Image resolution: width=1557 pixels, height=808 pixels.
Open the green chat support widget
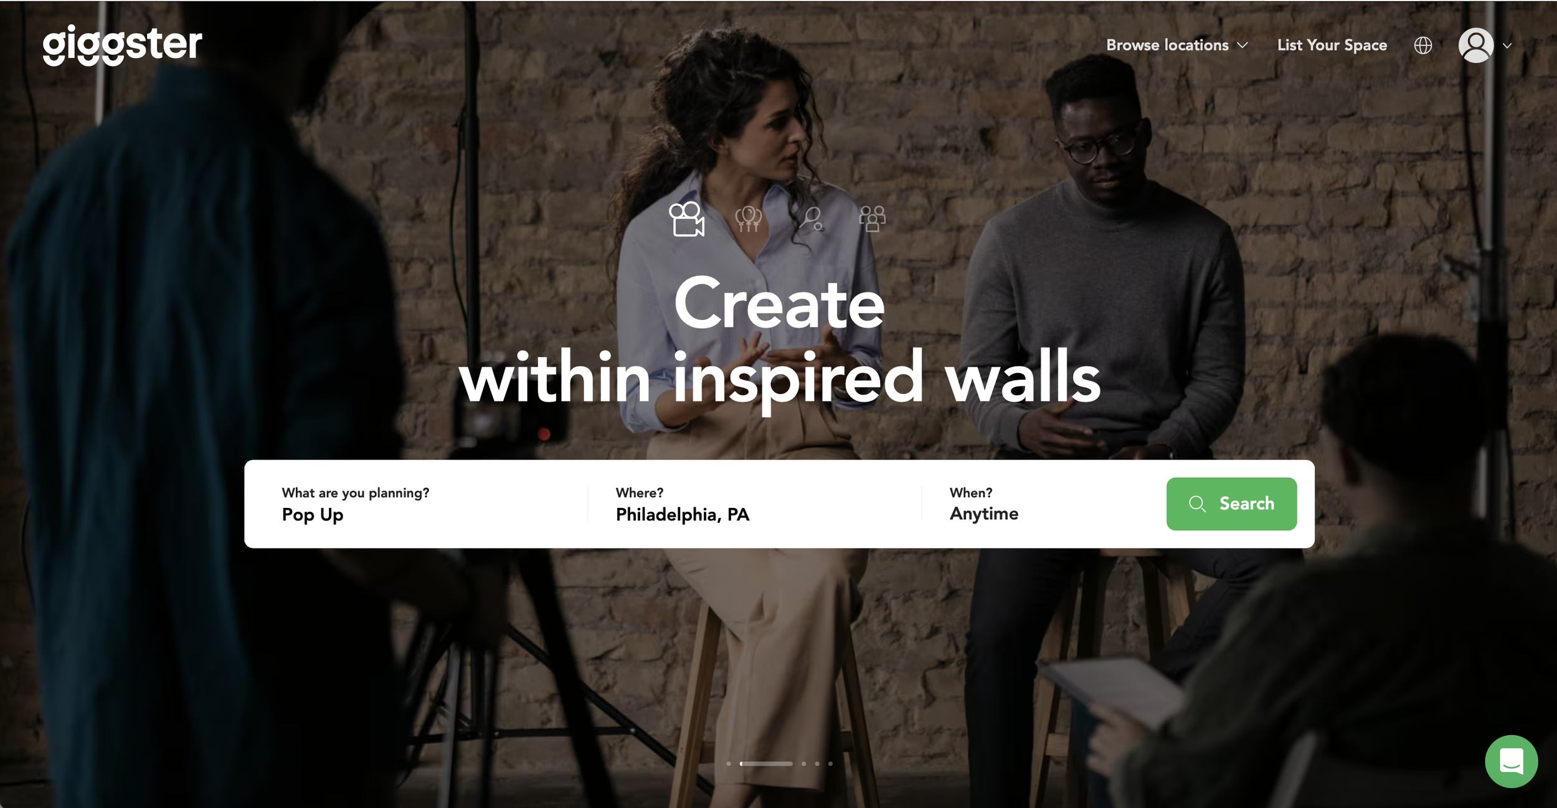coord(1511,761)
